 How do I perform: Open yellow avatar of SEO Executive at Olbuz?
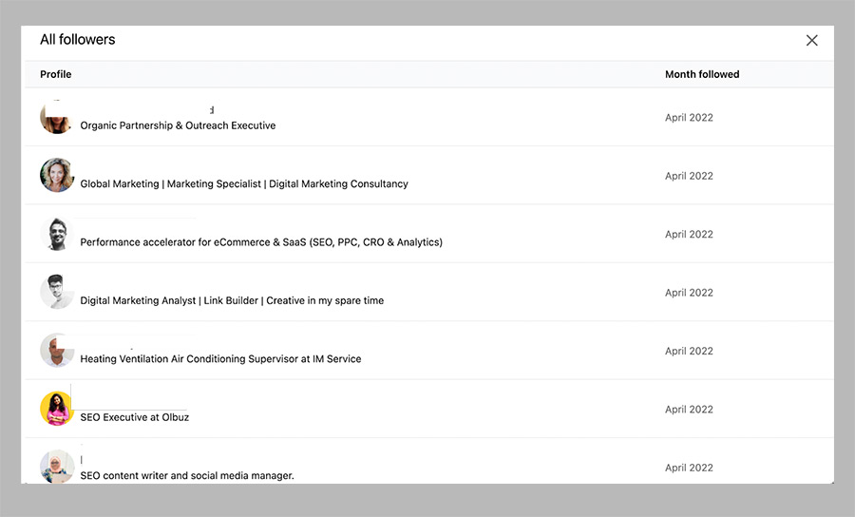click(57, 409)
